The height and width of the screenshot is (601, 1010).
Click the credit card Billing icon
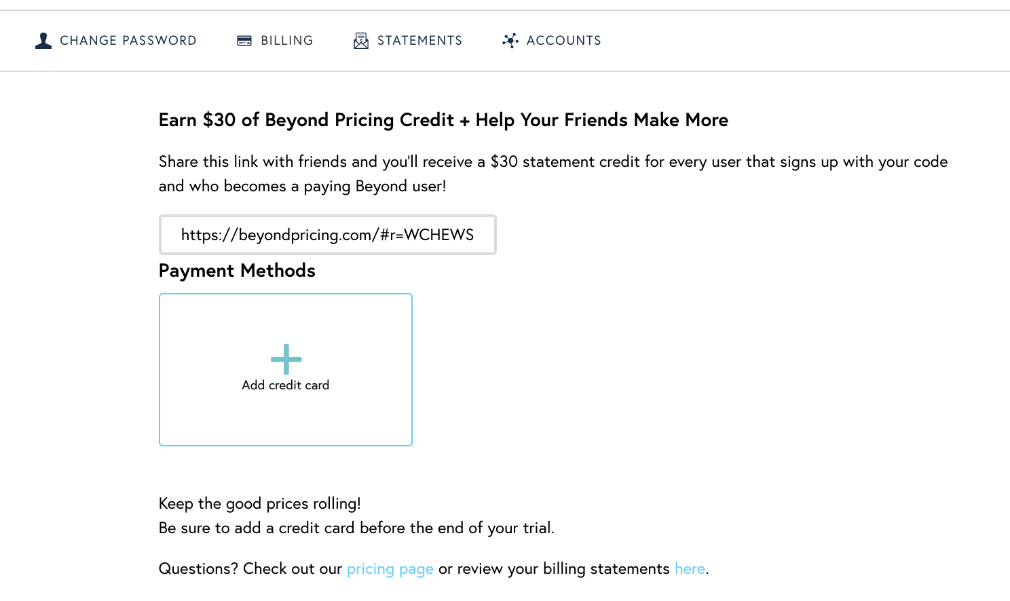[x=244, y=41]
